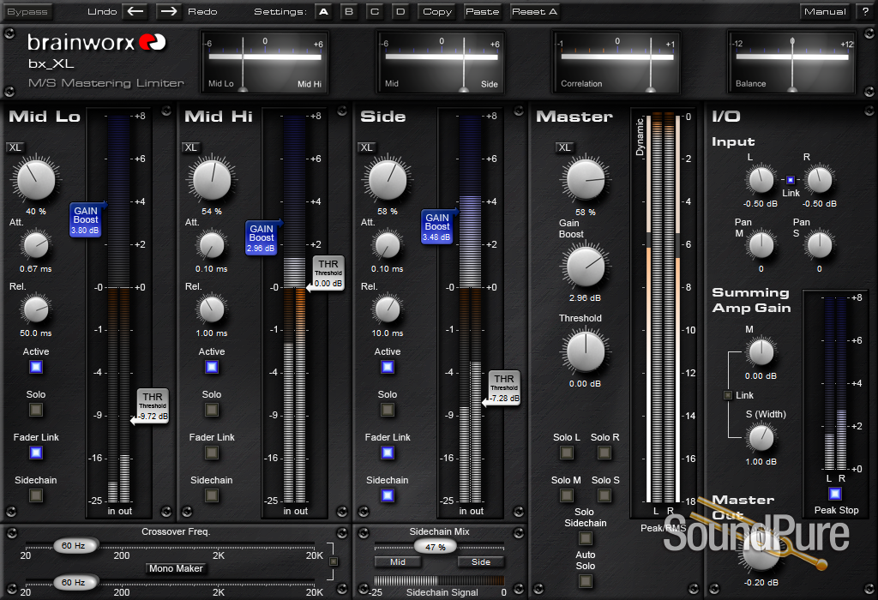Click Side XL amount knob at 58 %
This screenshot has width=878, height=600.
click(x=388, y=180)
